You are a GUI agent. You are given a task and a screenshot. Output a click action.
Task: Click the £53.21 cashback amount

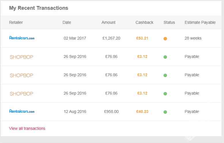click(142, 38)
